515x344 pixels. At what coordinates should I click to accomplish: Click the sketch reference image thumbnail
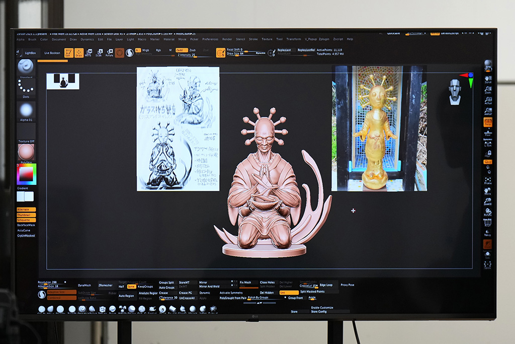click(x=178, y=129)
